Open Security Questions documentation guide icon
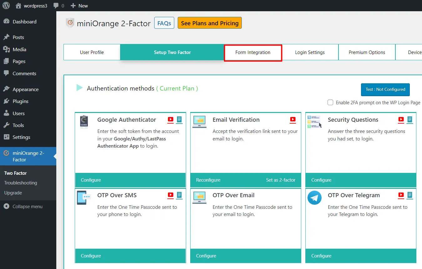 pyautogui.click(x=410, y=119)
